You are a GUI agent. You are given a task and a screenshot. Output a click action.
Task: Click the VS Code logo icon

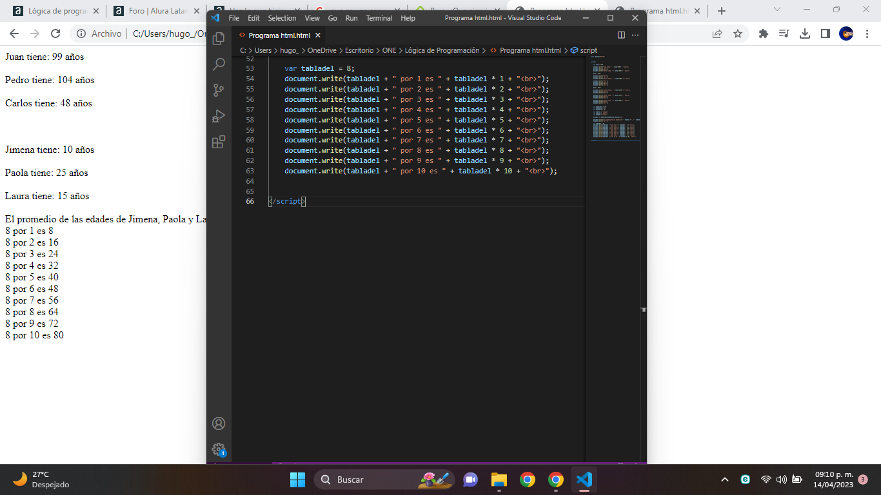pyautogui.click(x=215, y=18)
